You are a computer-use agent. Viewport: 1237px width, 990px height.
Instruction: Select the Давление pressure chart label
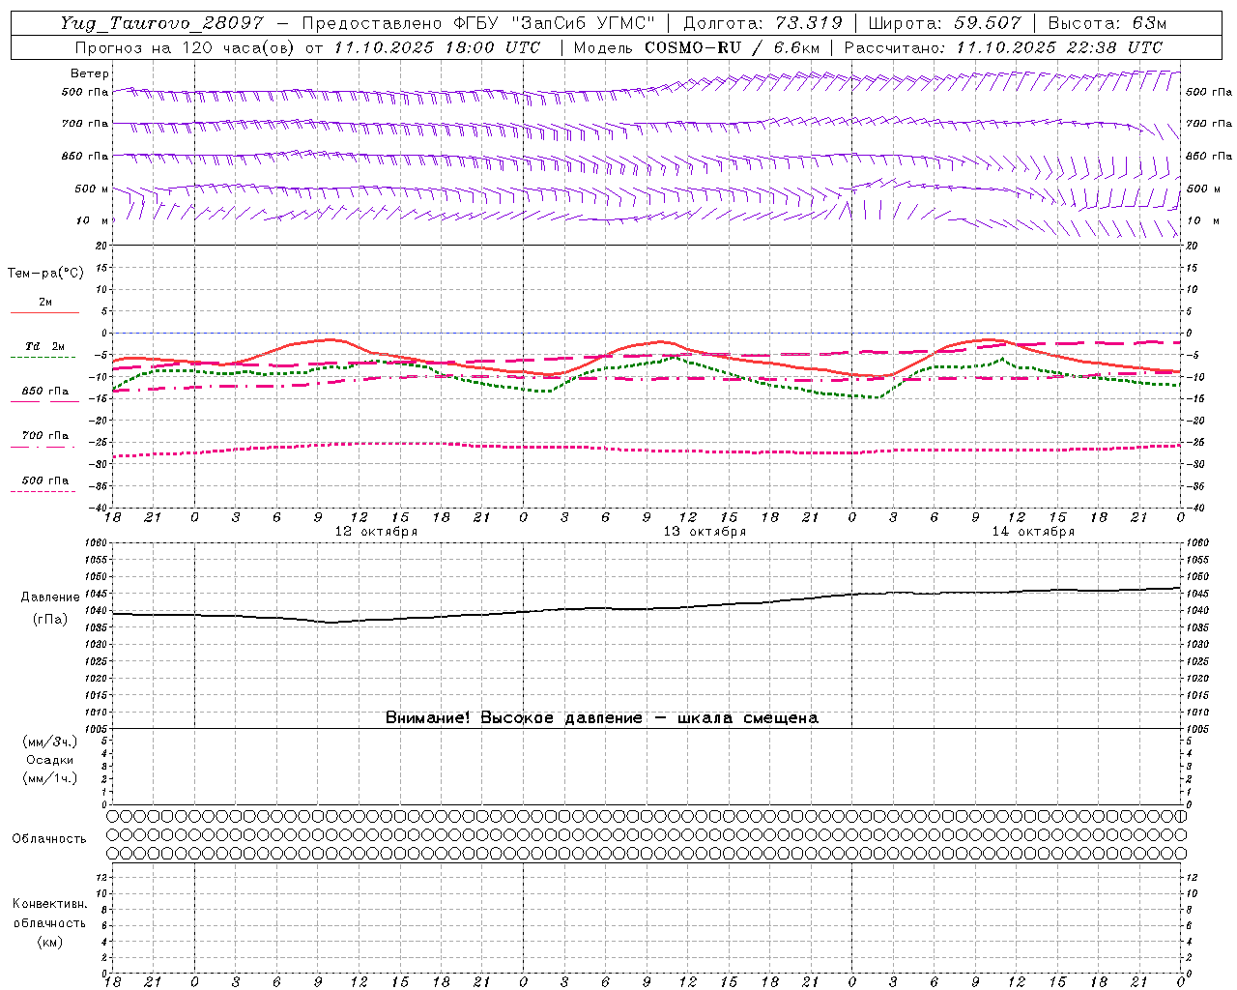51,597
